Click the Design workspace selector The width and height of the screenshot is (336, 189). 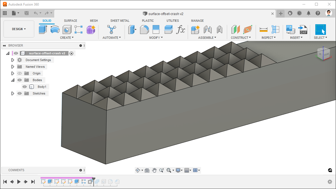pos(18,29)
